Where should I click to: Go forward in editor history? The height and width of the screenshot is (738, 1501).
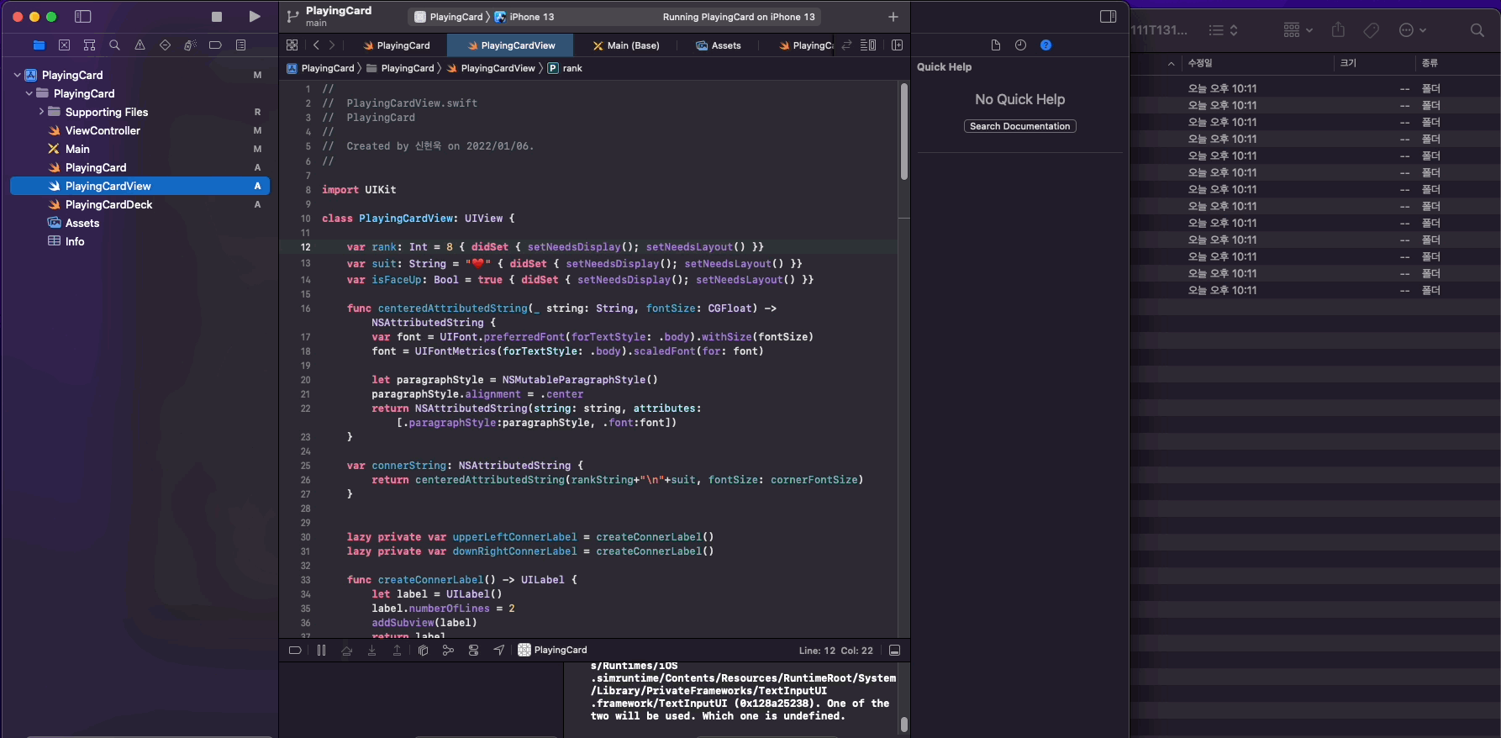tap(332, 45)
